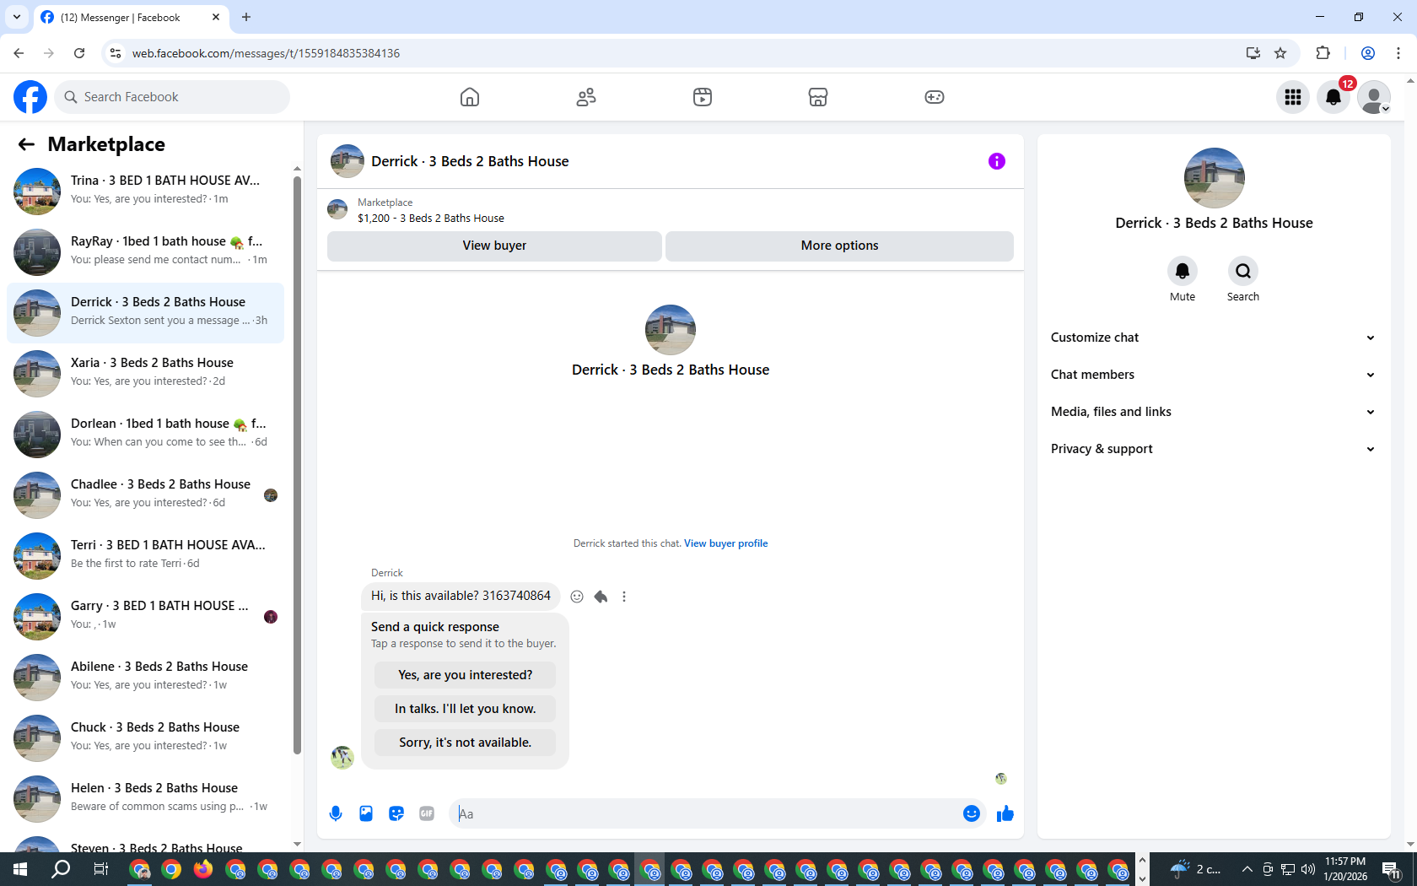The width and height of the screenshot is (1417, 886).
Task: Expand the Customize chat section
Action: click(1214, 338)
